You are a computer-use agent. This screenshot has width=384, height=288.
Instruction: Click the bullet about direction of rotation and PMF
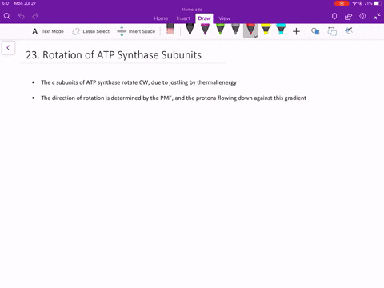pos(174,98)
